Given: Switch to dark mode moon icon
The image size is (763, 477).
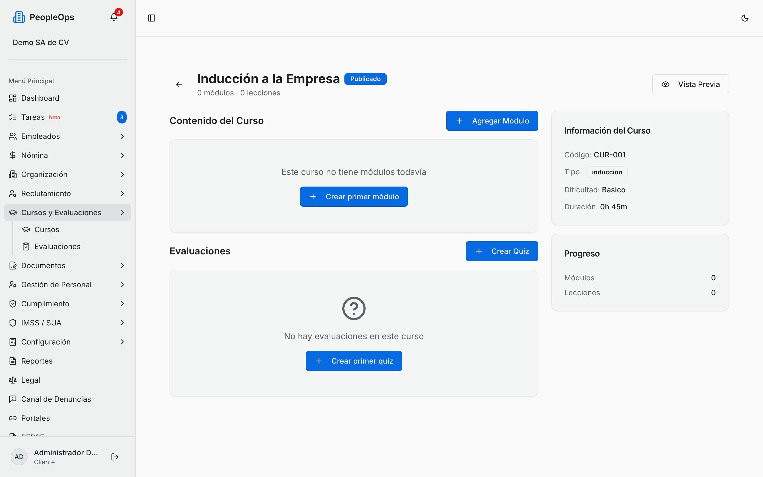Looking at the screenshot, I should 745,18.
